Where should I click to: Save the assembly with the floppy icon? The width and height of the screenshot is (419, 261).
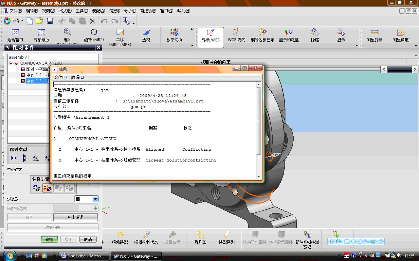point(50,21)
